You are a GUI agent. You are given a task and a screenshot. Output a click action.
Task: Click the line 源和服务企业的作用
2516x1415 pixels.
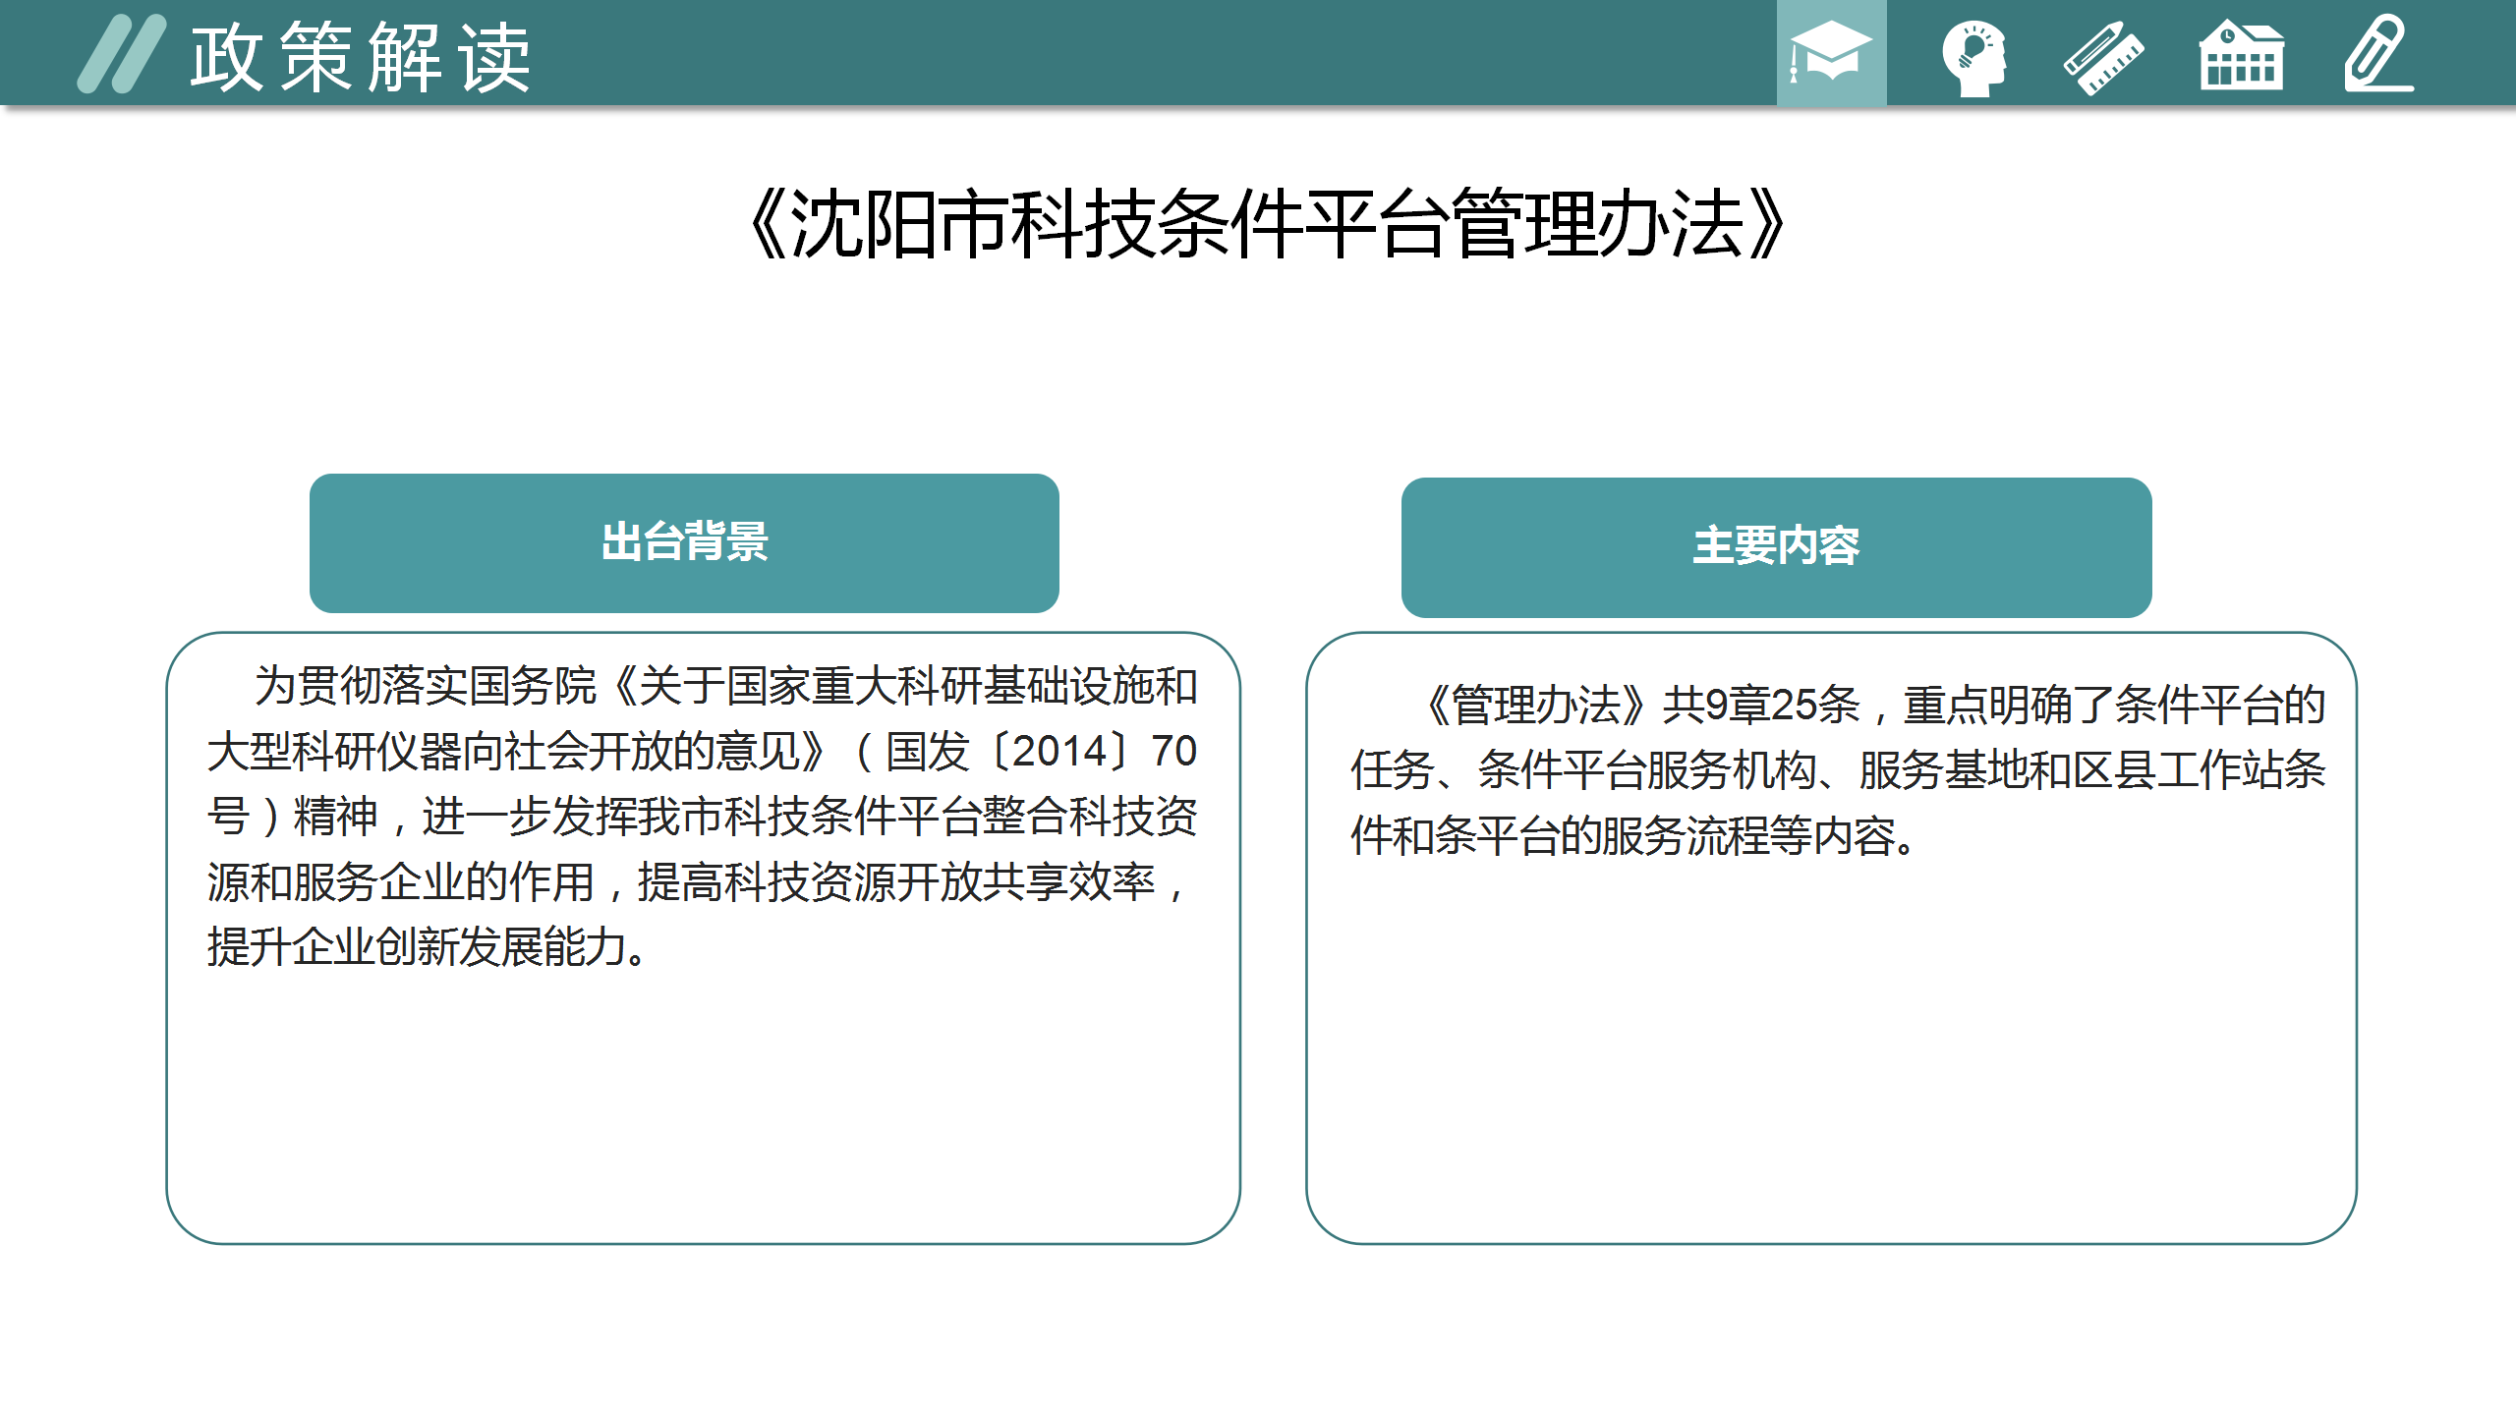401,882
